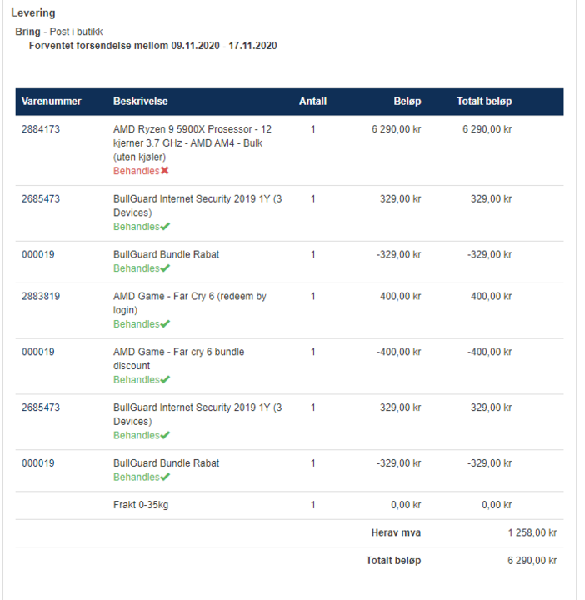The width and height of the screenshot is (585, 600).
Task: Click item number 2884173
Action: tap(41, 129)
